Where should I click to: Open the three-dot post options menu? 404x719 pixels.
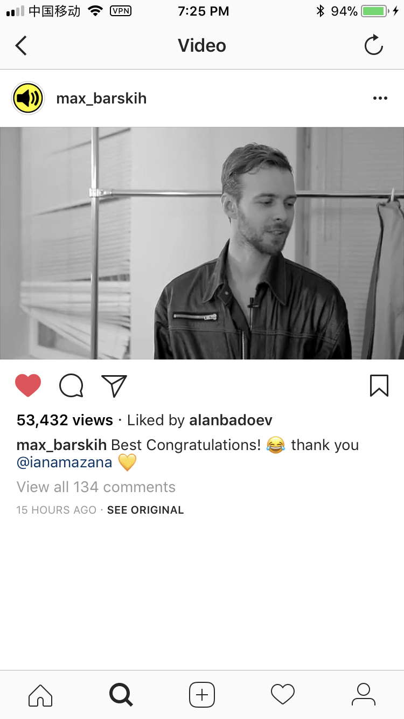tap(380, 98)
